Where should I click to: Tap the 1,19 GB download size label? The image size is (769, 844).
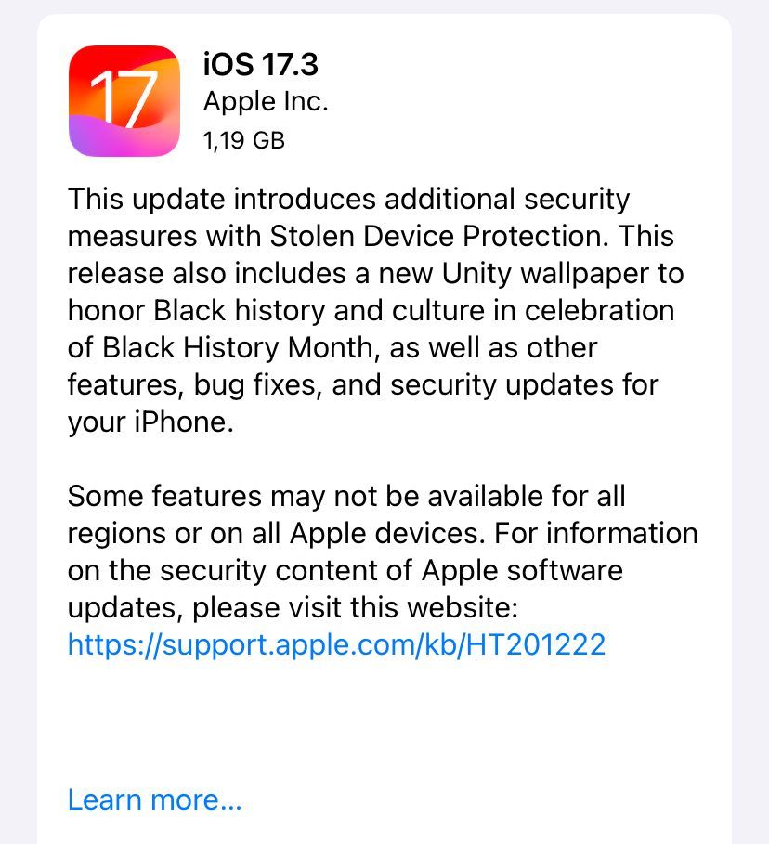[x=244, y=140]
